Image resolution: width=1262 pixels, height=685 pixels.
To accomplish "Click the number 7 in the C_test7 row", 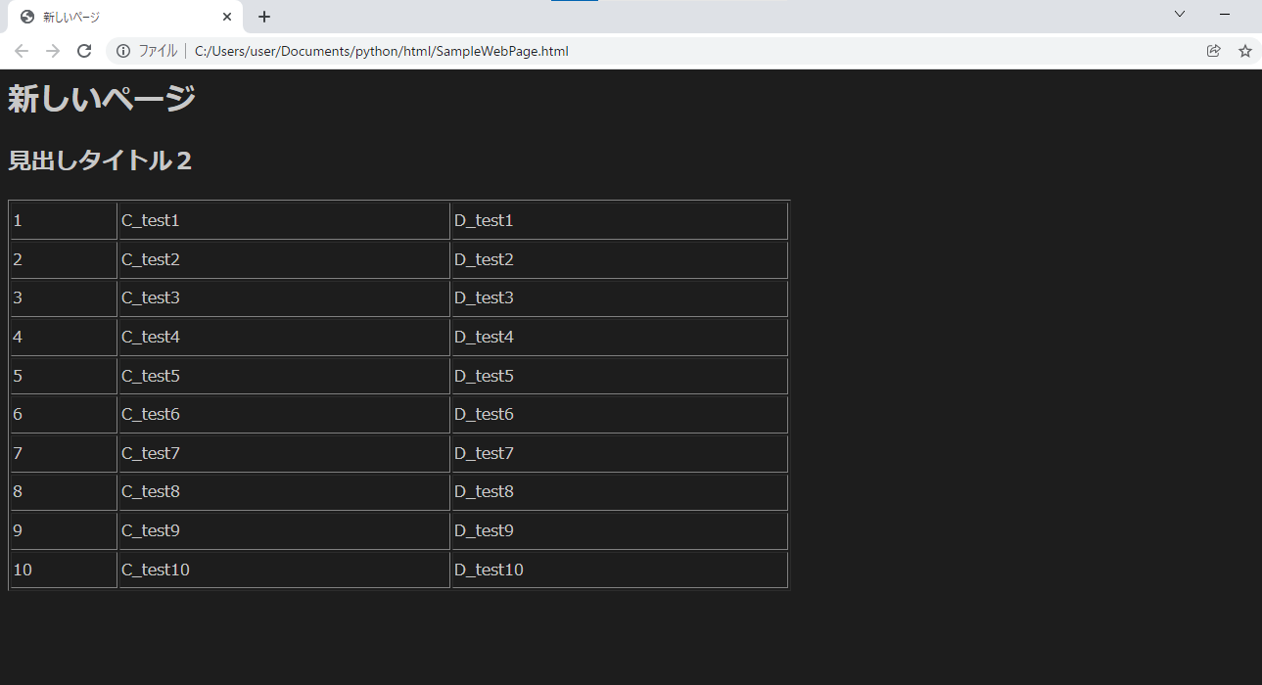I will click(x=18, y=453).
